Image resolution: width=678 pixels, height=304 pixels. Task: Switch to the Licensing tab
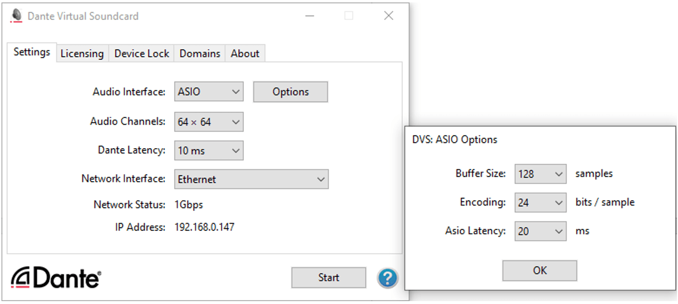tap(82, 54)
